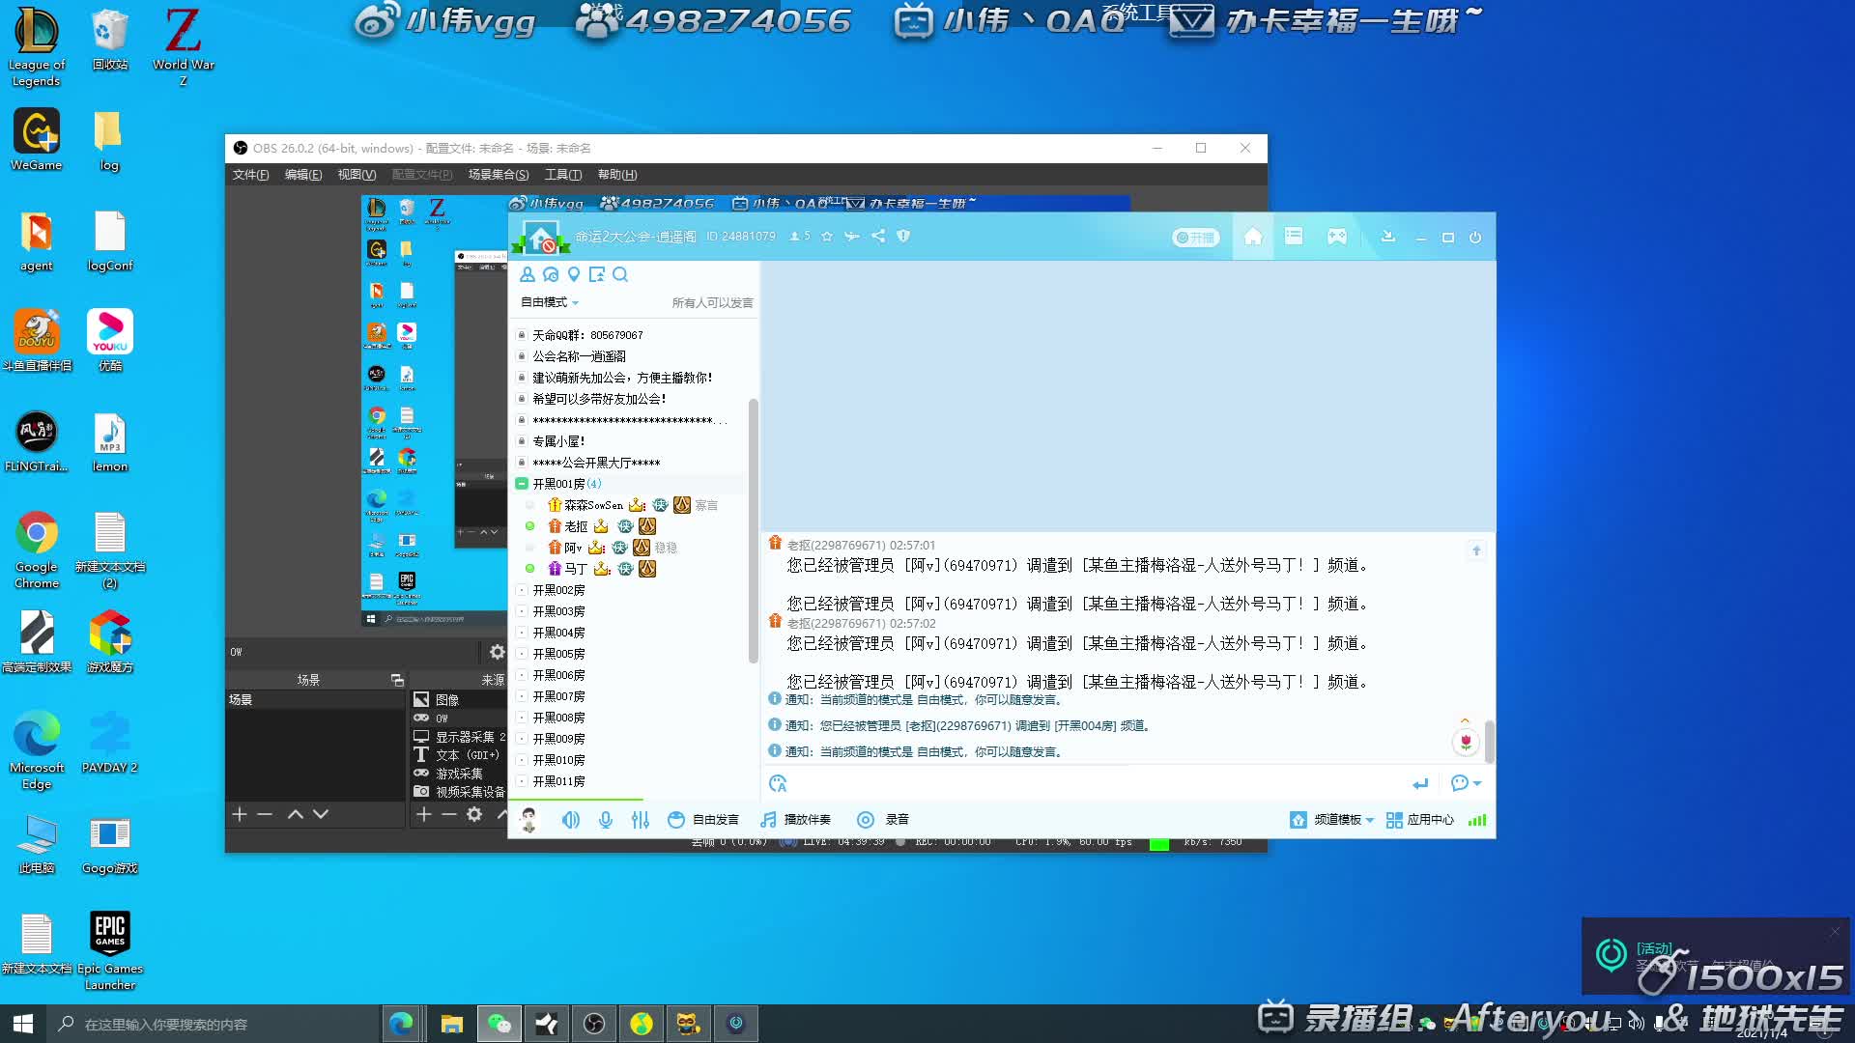Click the send arrow icon in chat input
Screen dimensions: 1855x1043
[1420, 783]
